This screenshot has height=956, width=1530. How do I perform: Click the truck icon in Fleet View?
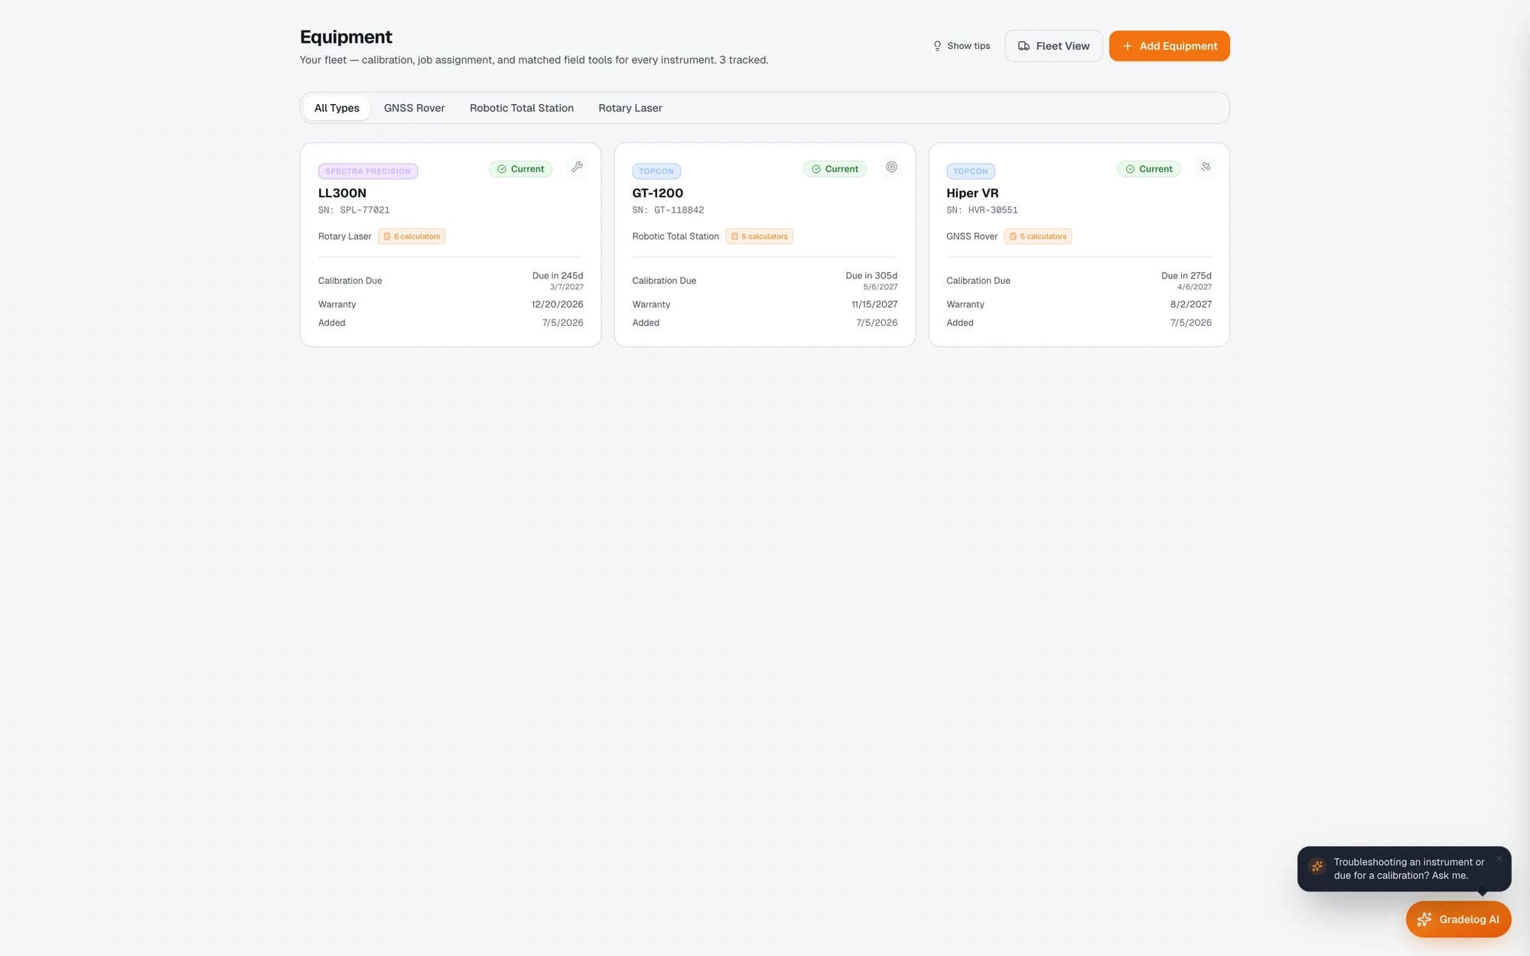(1024, 46)
